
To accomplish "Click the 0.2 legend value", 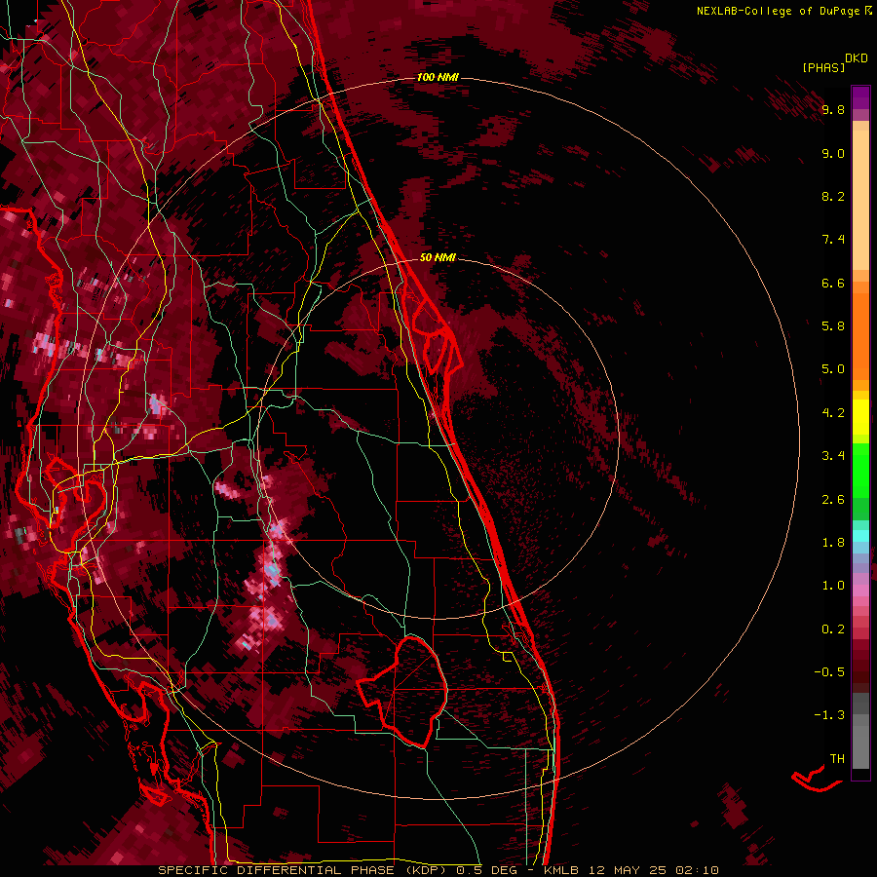I will 833,629.
